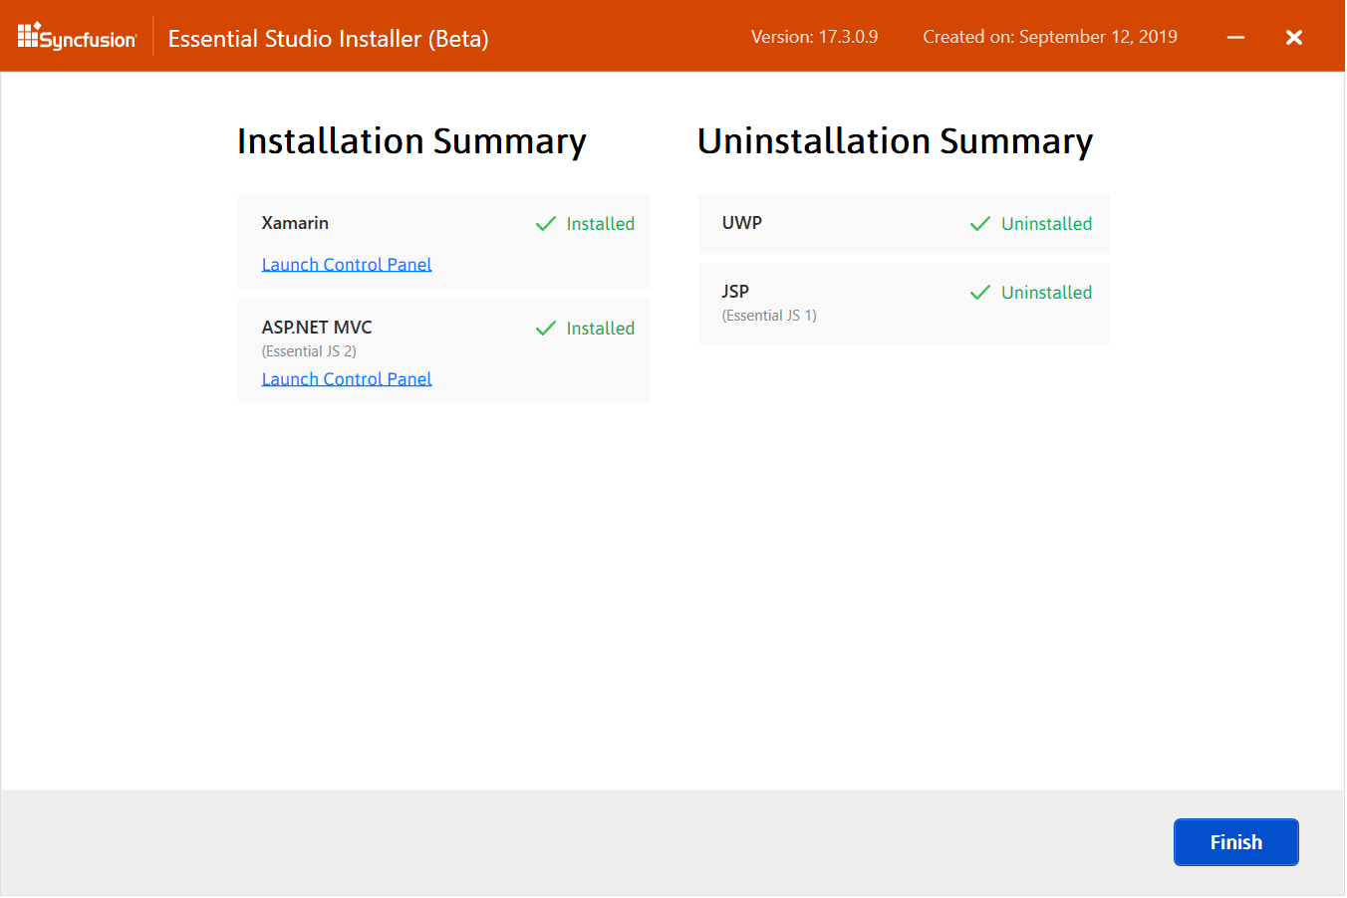Click the Version 17.3.0.9 text

coord(814,37)
